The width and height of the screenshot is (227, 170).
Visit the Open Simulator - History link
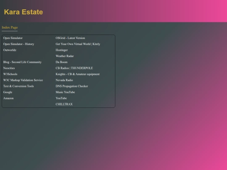click(18, 44)
